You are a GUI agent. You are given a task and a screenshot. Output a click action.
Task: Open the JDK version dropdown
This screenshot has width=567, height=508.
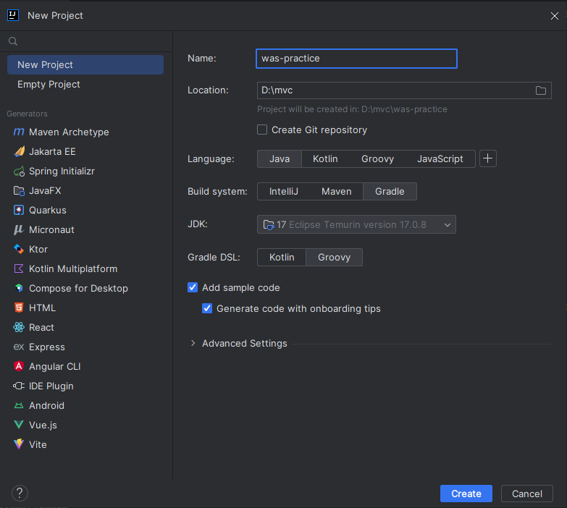(356, 224)
